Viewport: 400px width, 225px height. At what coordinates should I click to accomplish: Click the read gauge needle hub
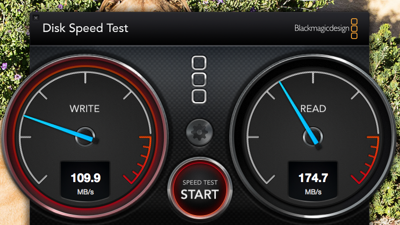pyautogui.click(x=313, y=137)
